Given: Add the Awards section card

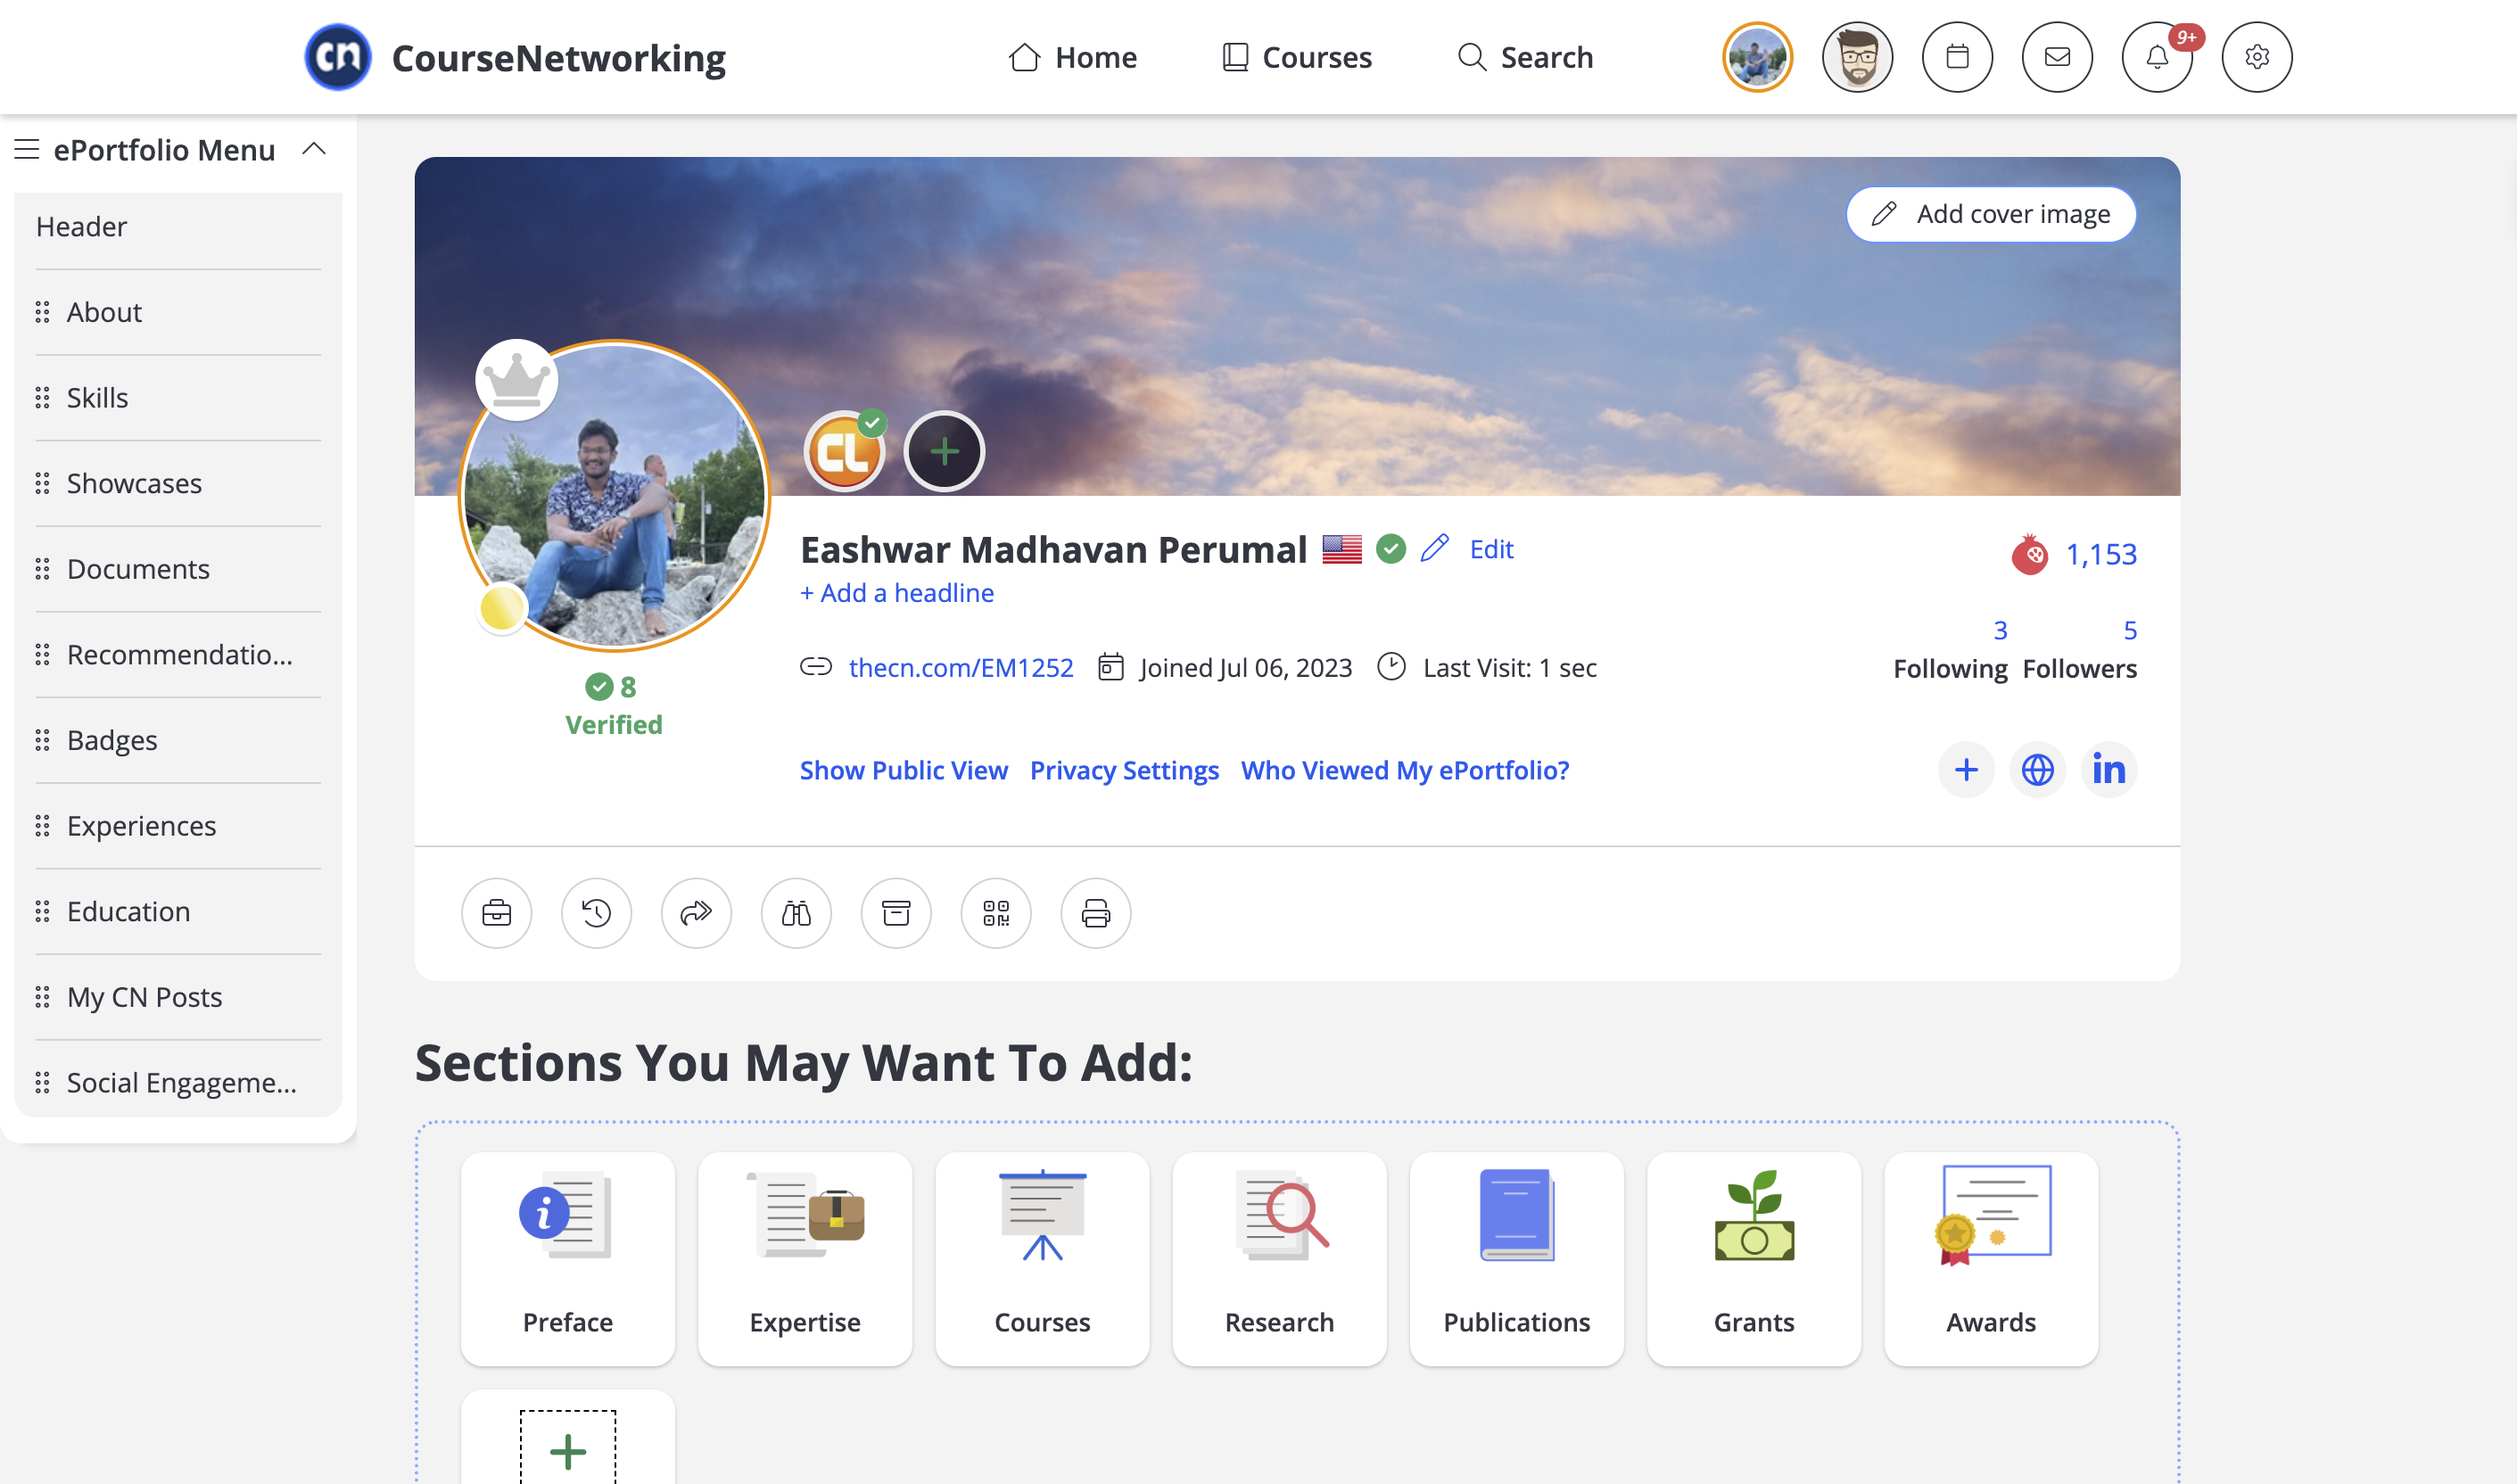Looking at the screenshot, I should 1991,1259.
